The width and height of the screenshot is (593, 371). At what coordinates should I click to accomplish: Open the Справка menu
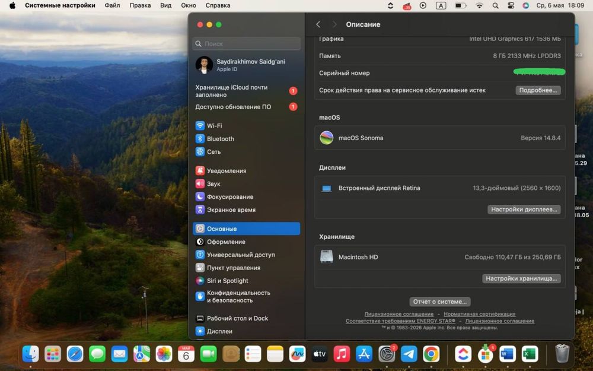pos(218,5)
